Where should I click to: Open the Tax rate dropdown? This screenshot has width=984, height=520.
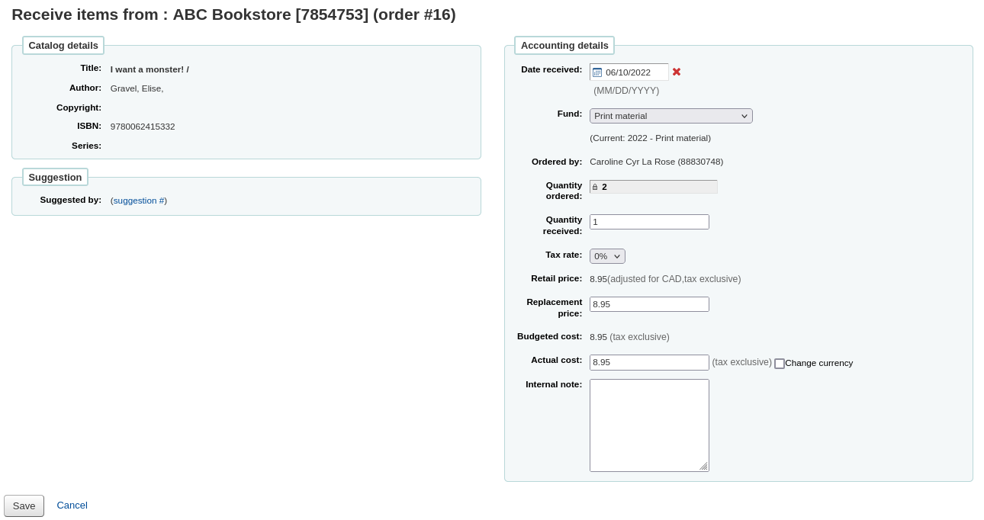(x=606, y=255)
